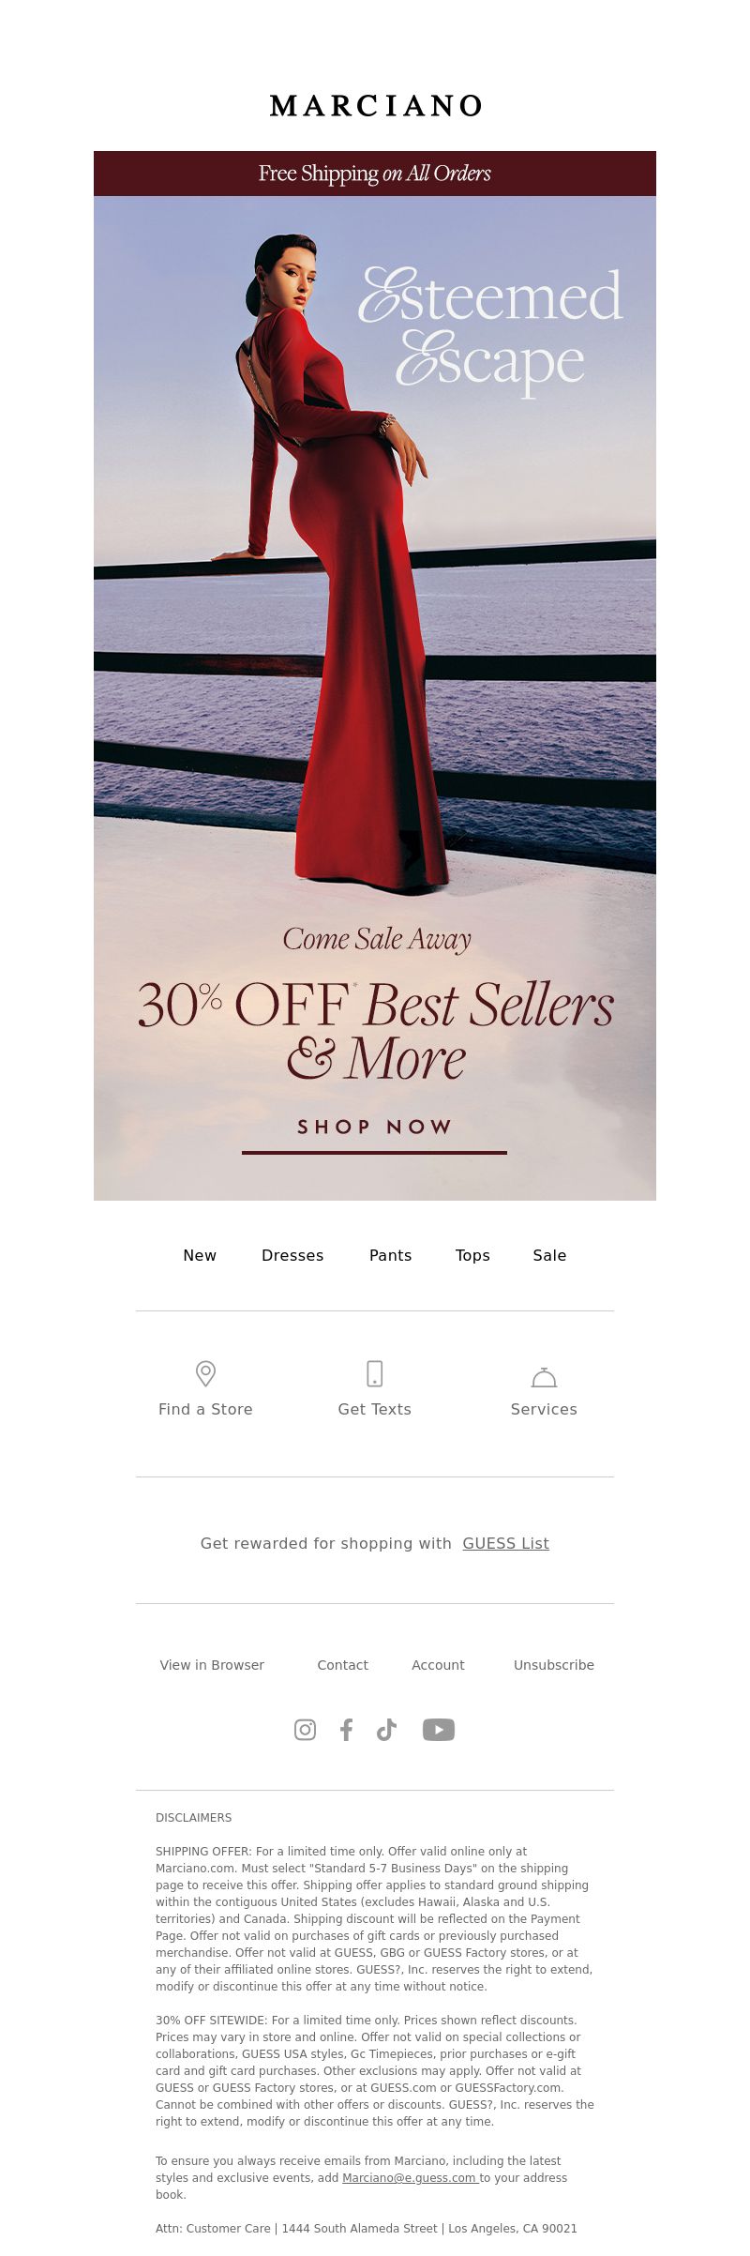This screenshot has width=750, height=2256.
Task: Select the Dresses category link
Action: point(292,1255)
